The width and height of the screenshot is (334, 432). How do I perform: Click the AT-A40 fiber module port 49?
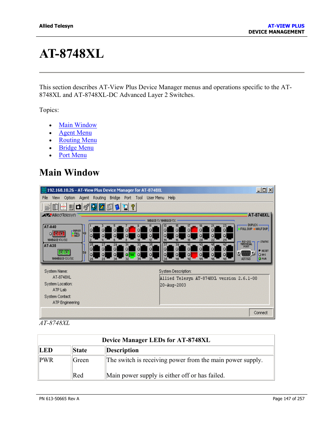click(59, 233)
